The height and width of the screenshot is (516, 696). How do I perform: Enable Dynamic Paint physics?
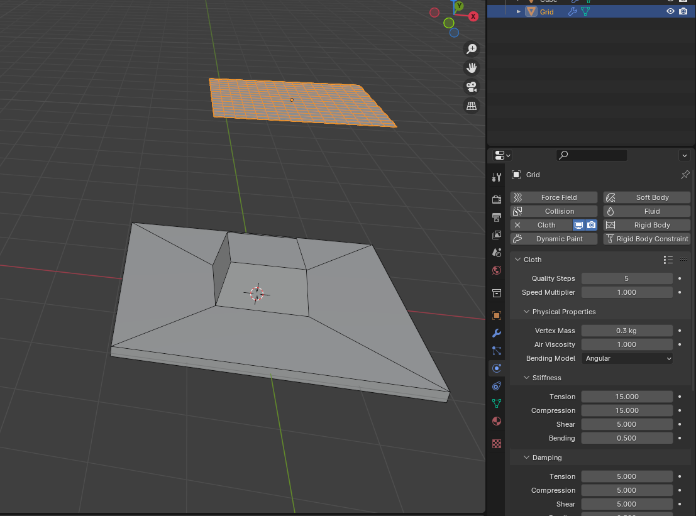(554, 239)
